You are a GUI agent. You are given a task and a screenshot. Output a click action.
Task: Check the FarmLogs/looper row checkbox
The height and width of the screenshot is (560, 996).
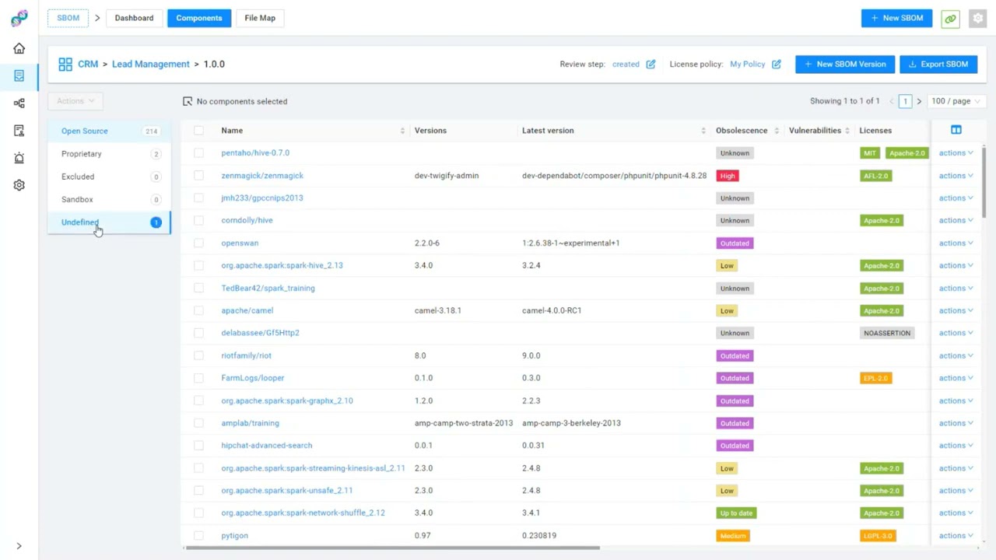[x=198, y=378]
